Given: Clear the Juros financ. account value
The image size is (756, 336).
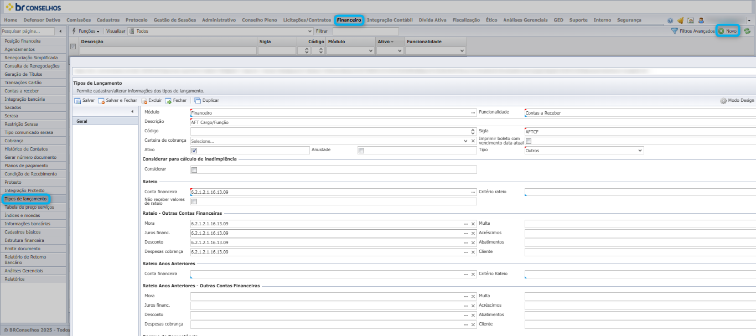Looking at the screenshot, I should (x=473, y=233).
